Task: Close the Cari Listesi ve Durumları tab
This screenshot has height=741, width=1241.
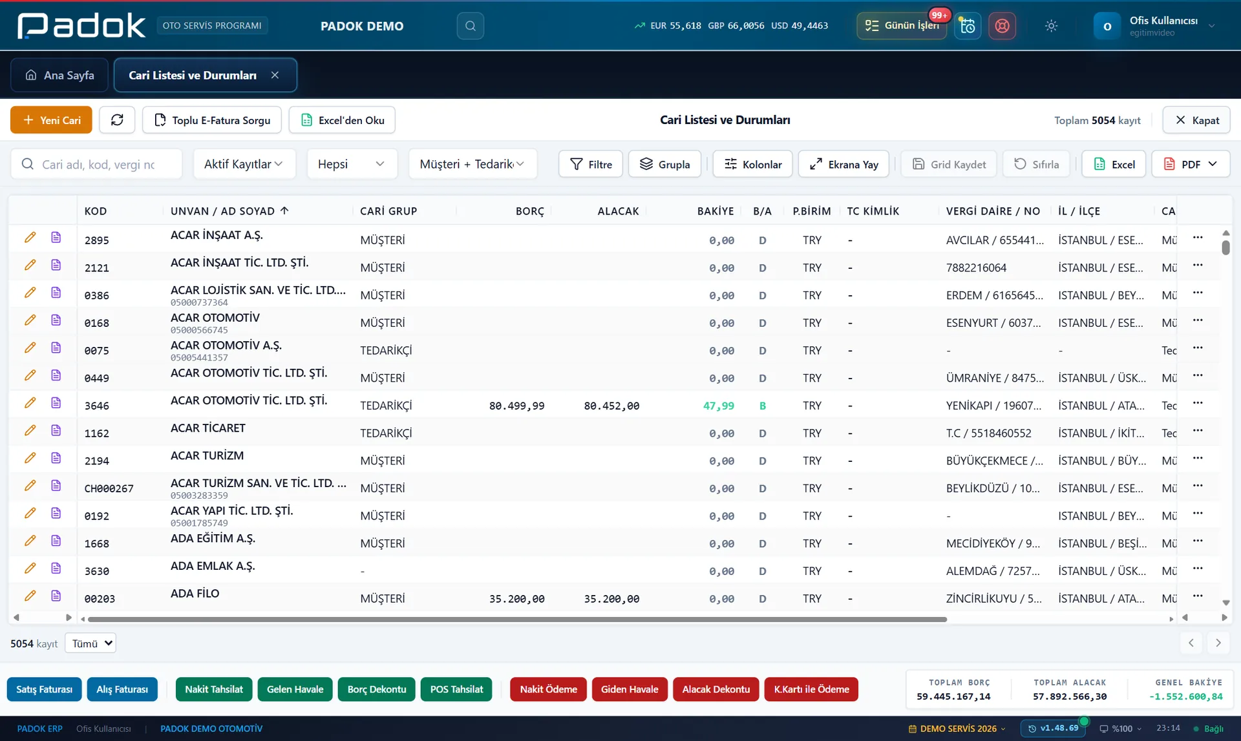Action: [275, 75]
